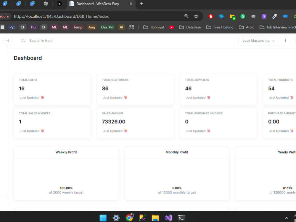Open the Des_Pat bookmark group
The height and width of the screenshot is (222, 296).
click(x=107, y=27)
